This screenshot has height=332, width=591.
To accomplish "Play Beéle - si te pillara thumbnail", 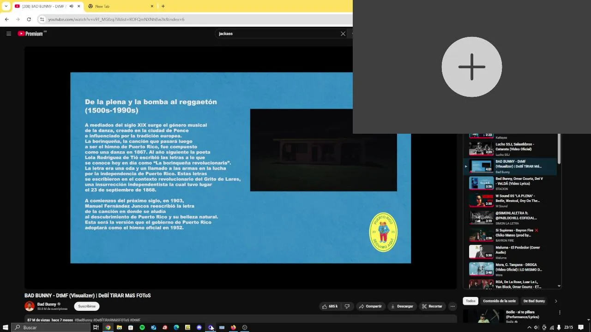I will (x=481, y=316).
